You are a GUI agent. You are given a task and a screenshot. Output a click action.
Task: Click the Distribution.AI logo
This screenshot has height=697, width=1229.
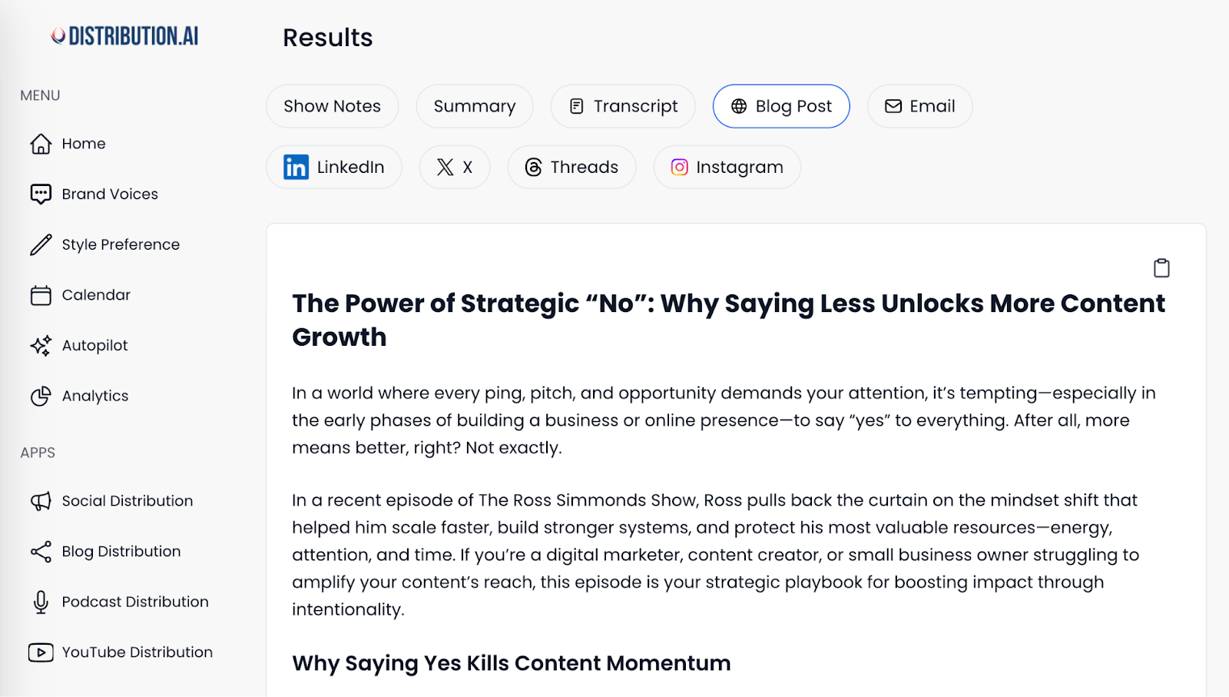pos(123,35)
